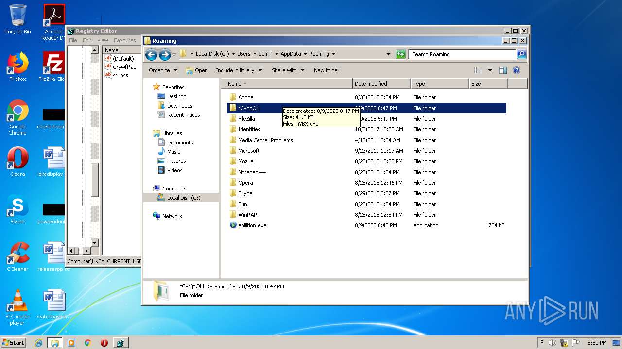Expand the Roaming breadcrumb arrow
622x349 pixels.
point(333,54)
